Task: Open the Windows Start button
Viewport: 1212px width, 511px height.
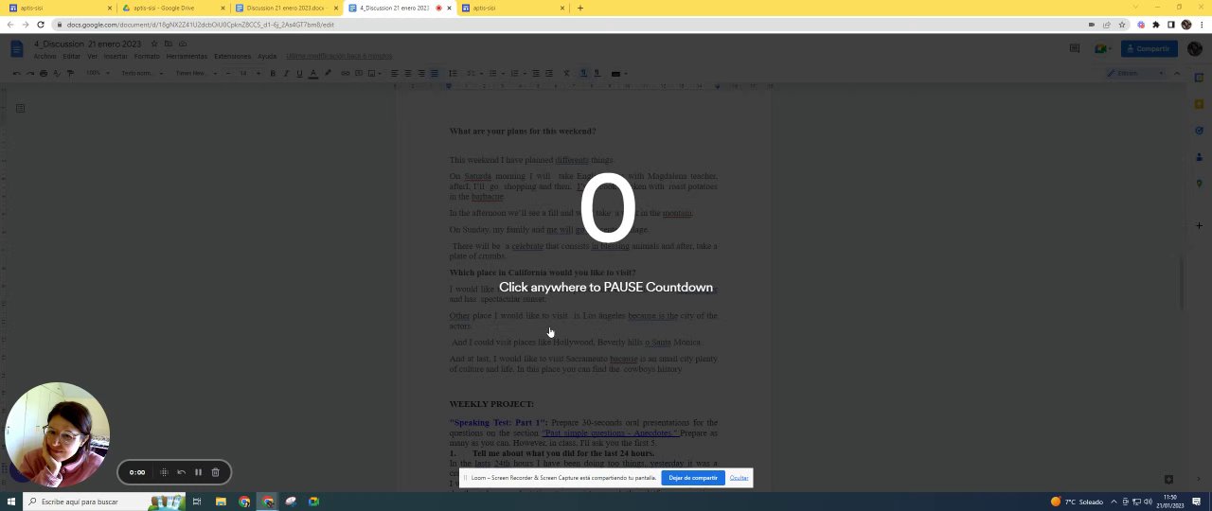Action: pyautogui.click(x=10, y=502)
